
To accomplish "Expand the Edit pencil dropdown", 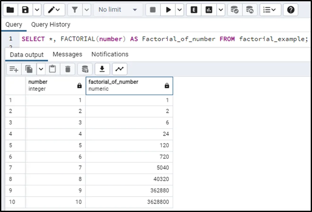I will point(54,10).
